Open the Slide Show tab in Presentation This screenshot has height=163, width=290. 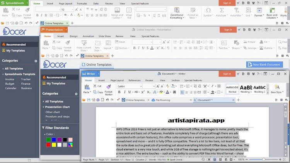[105, 36]
